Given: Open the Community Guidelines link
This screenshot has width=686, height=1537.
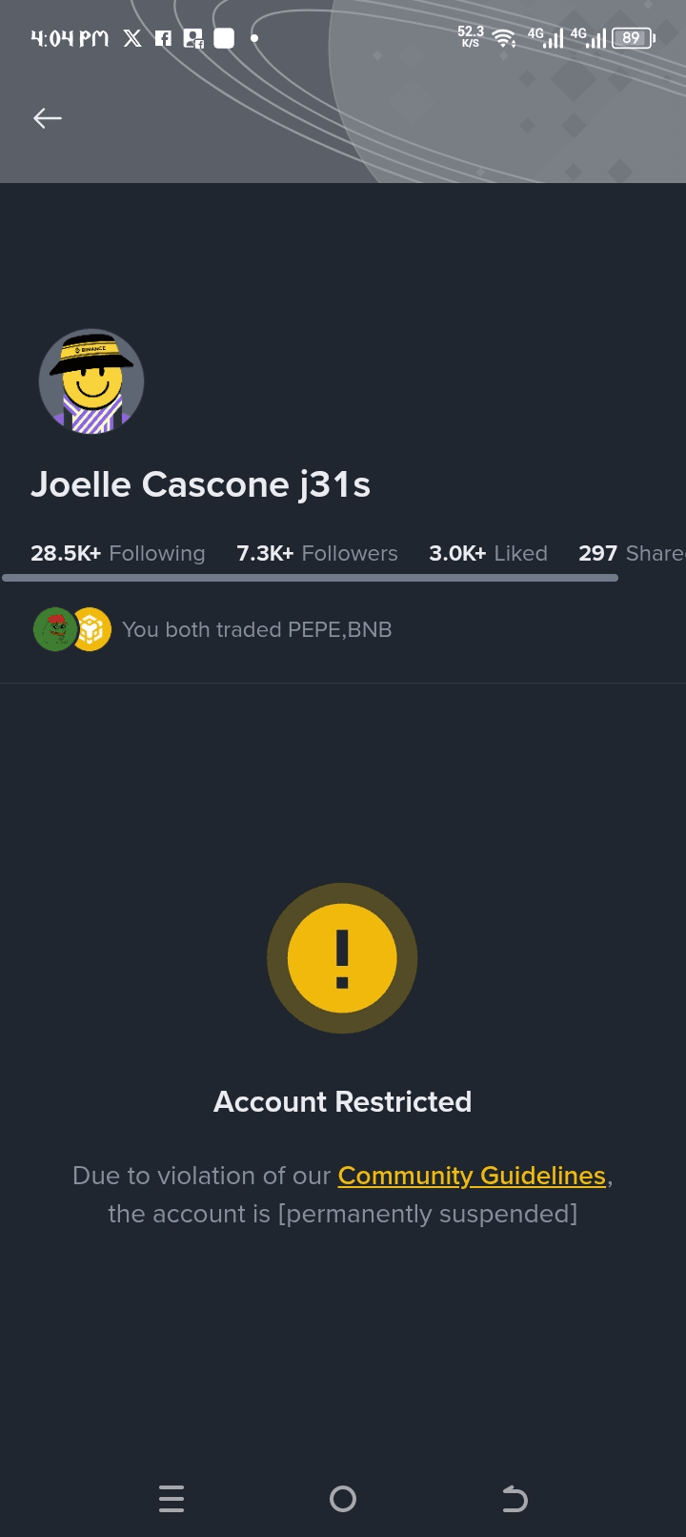Looking at the screenshot, I should tap(472, 1176).
